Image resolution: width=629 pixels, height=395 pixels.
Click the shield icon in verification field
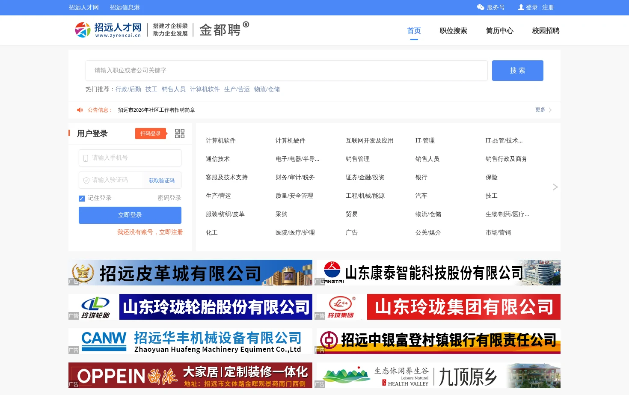point(86,180)
